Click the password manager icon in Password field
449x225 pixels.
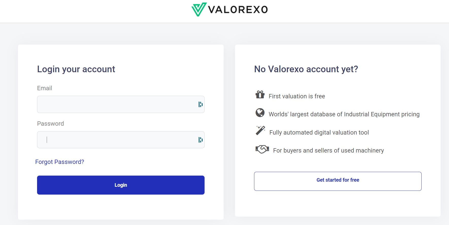coord(201,140)
